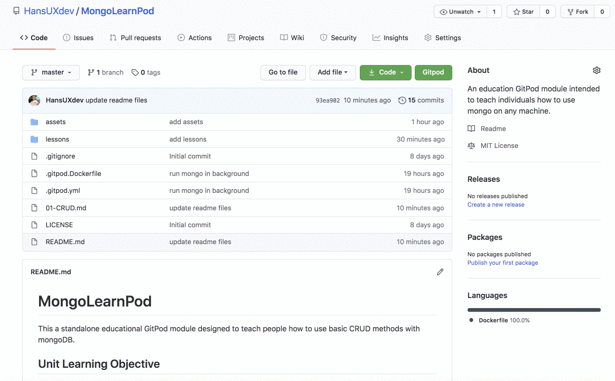Click the file icon for LICENSE
Image resolution: width=615 pixels, height=381 pixels.
(x=34, y=225)
